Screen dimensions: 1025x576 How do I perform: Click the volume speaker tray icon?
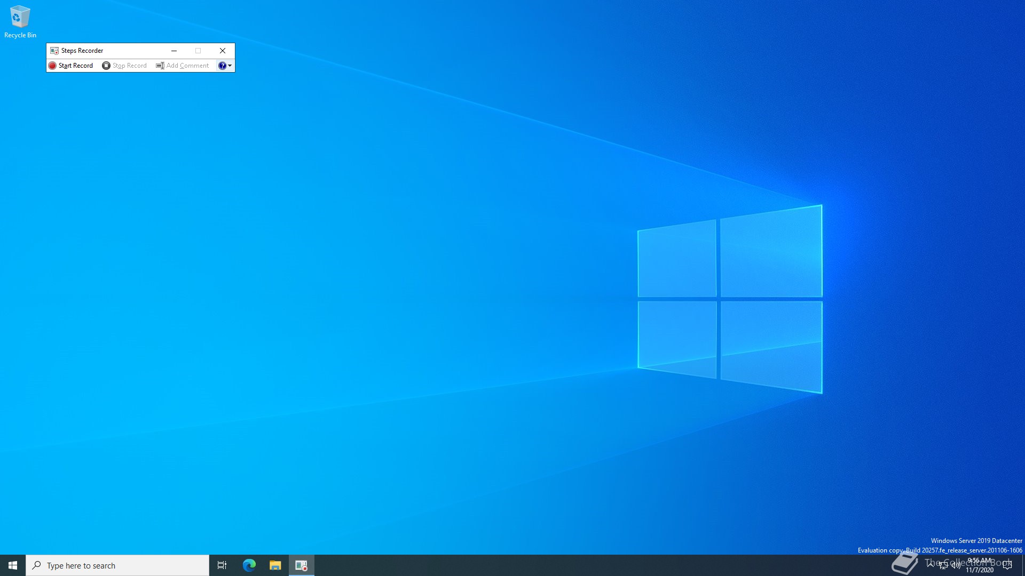tap(956, 565)
